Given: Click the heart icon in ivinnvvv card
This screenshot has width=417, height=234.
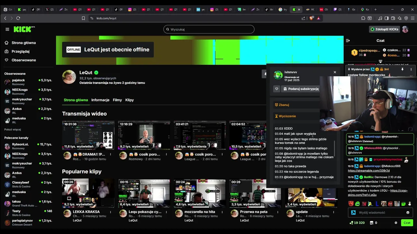Looking at the screenshot, I should (277, 89).
